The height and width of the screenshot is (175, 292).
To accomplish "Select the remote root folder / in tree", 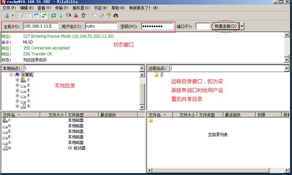I will tap(161, 75).
